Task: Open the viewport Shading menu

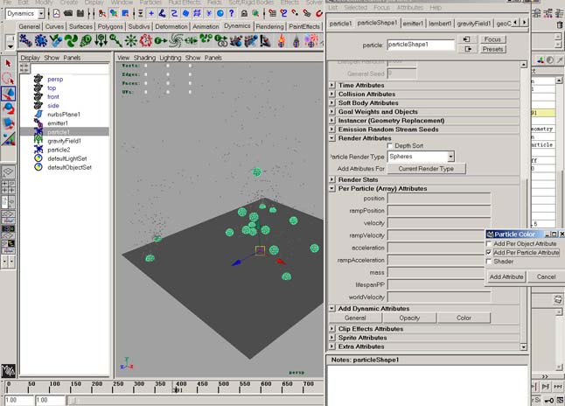Action: click(144, 58)
